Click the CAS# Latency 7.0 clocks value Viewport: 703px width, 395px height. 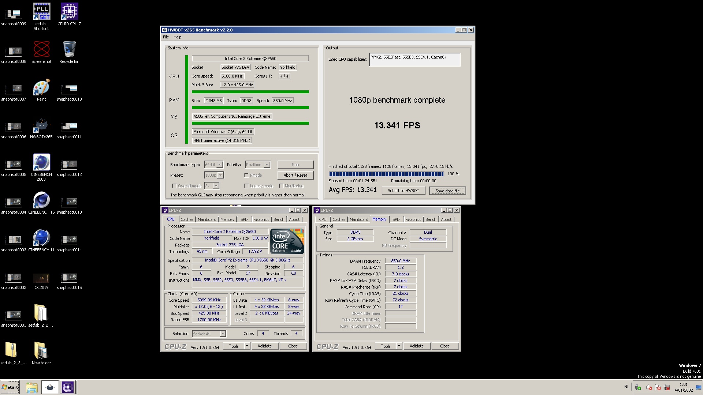click(400, 274)
